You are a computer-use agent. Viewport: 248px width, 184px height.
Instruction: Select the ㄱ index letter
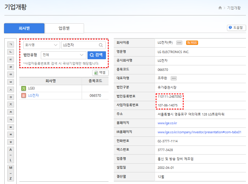click(x=11, y=44)
